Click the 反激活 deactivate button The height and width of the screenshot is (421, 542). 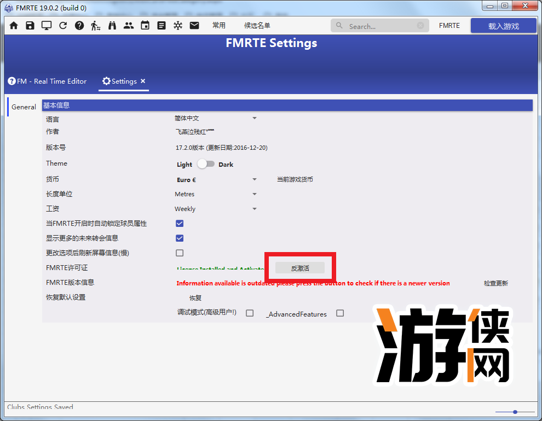pyautogui.click(x=299, y=268)
